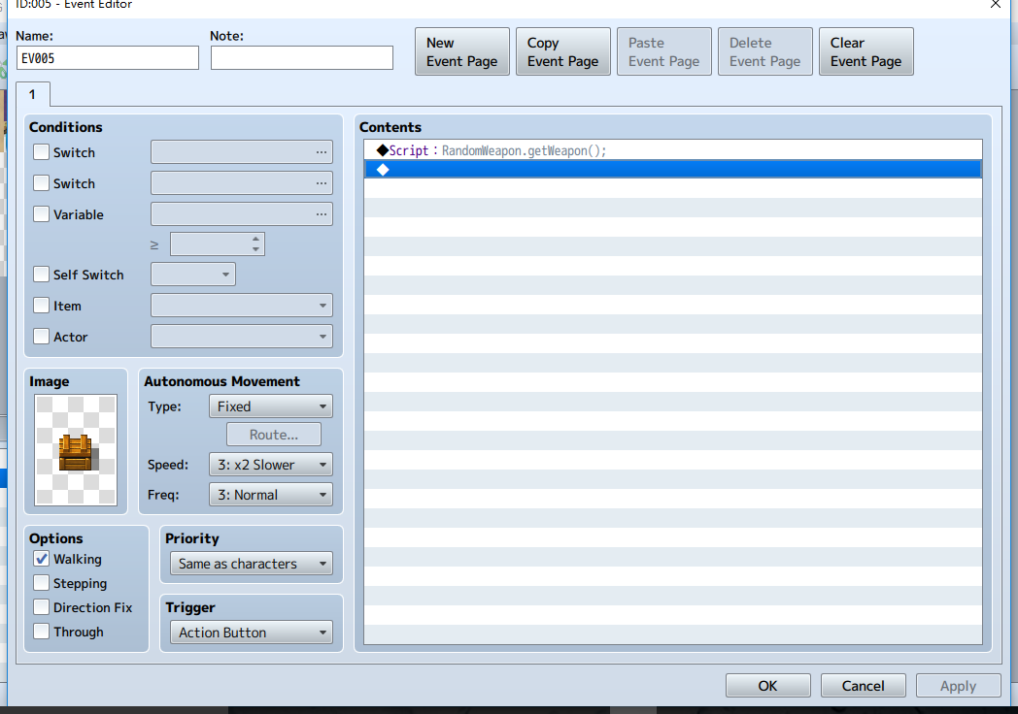Viewport: 1018px width, 714px height.
Task: Enable the Item condition checkbox
Action: click(x=41, y=306)
